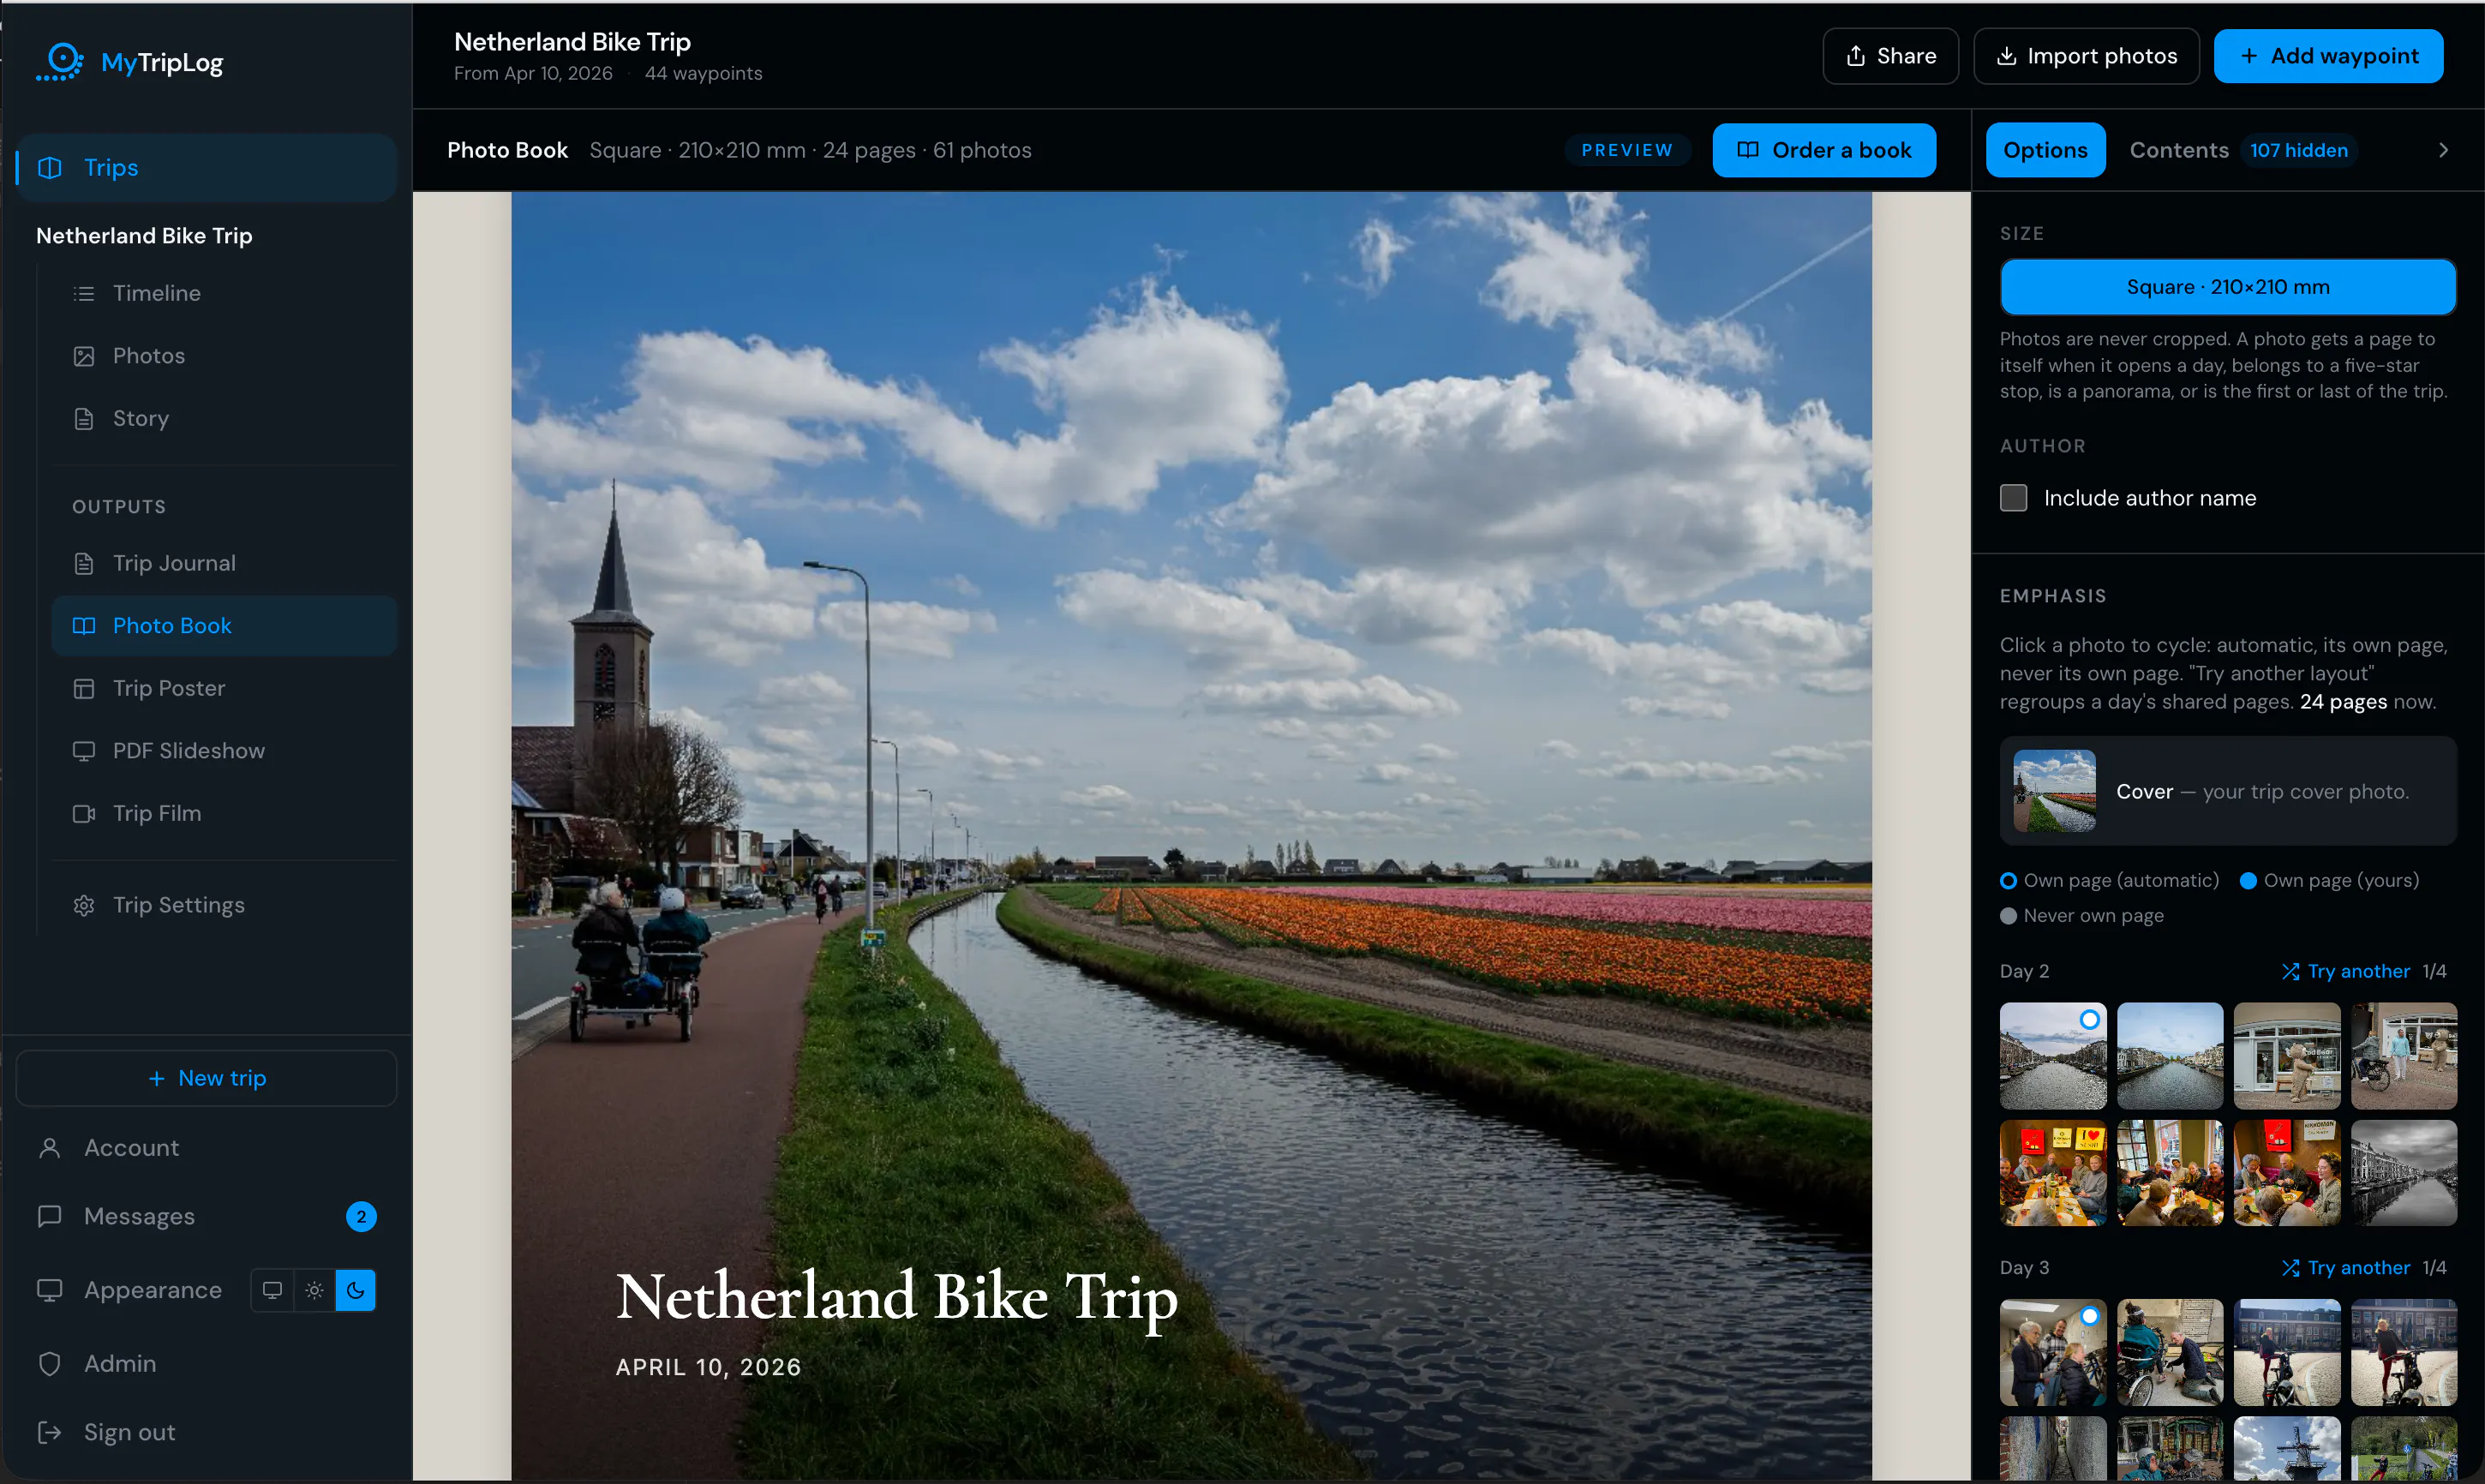Click Own page (yours) legend marker

(x=2248, y=881)
